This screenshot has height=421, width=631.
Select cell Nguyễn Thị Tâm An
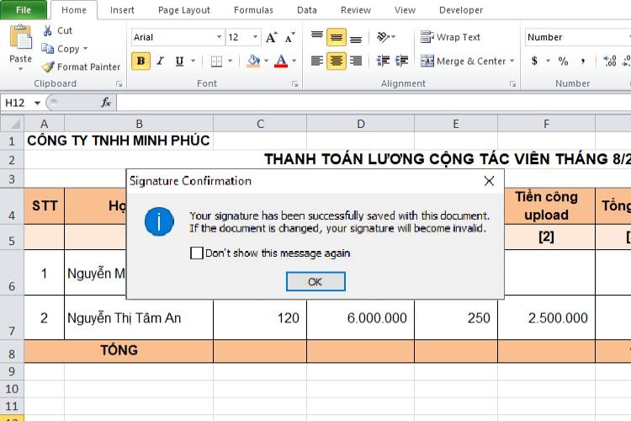(x=139, y=317)
